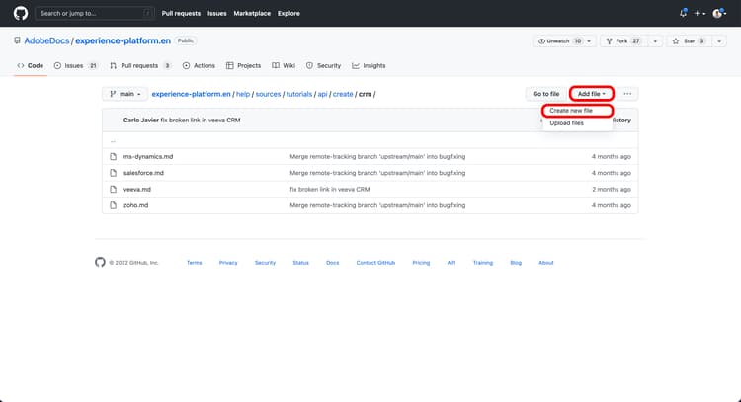Open footer Status link
741x402 pixels.
(300, 263)
